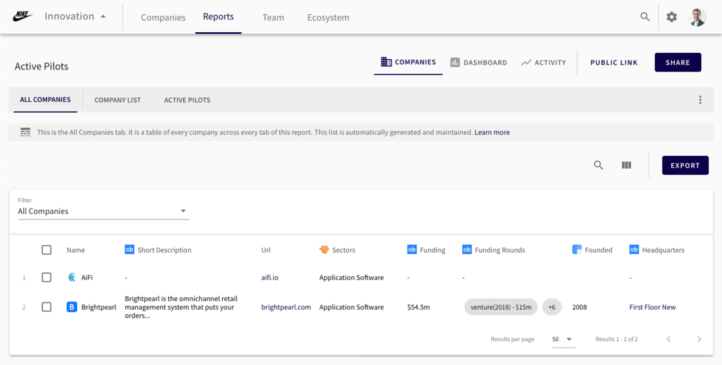Open the Company List tab

click(x=117, y=100)
